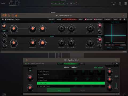Click the Filter B mode knob
The image size is (128, 96).
point(42,43)
